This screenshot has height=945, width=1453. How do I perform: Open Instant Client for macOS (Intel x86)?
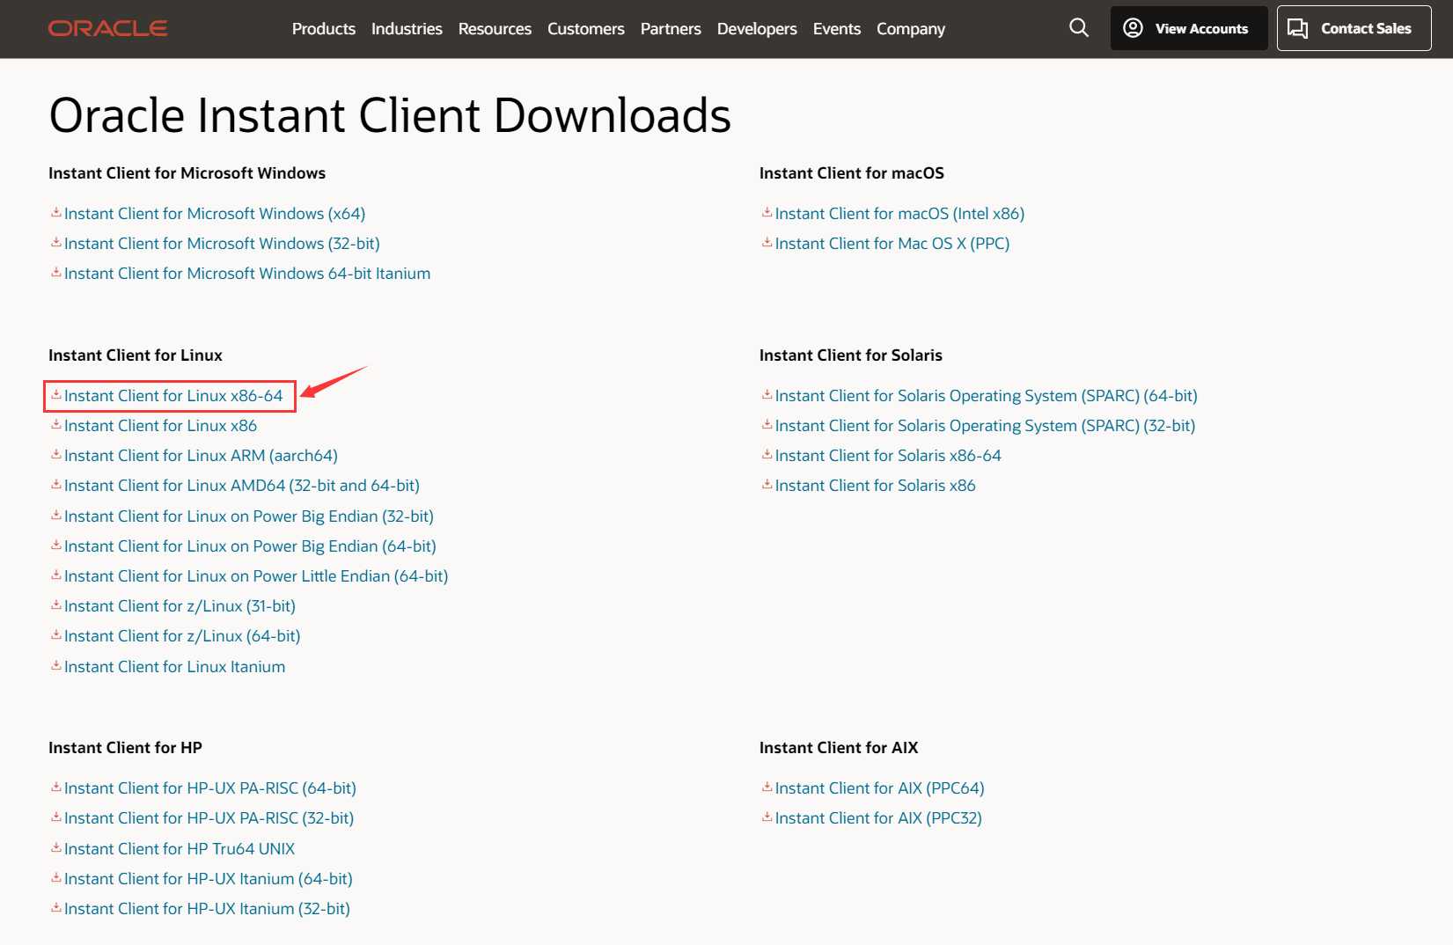coord(899,214)
